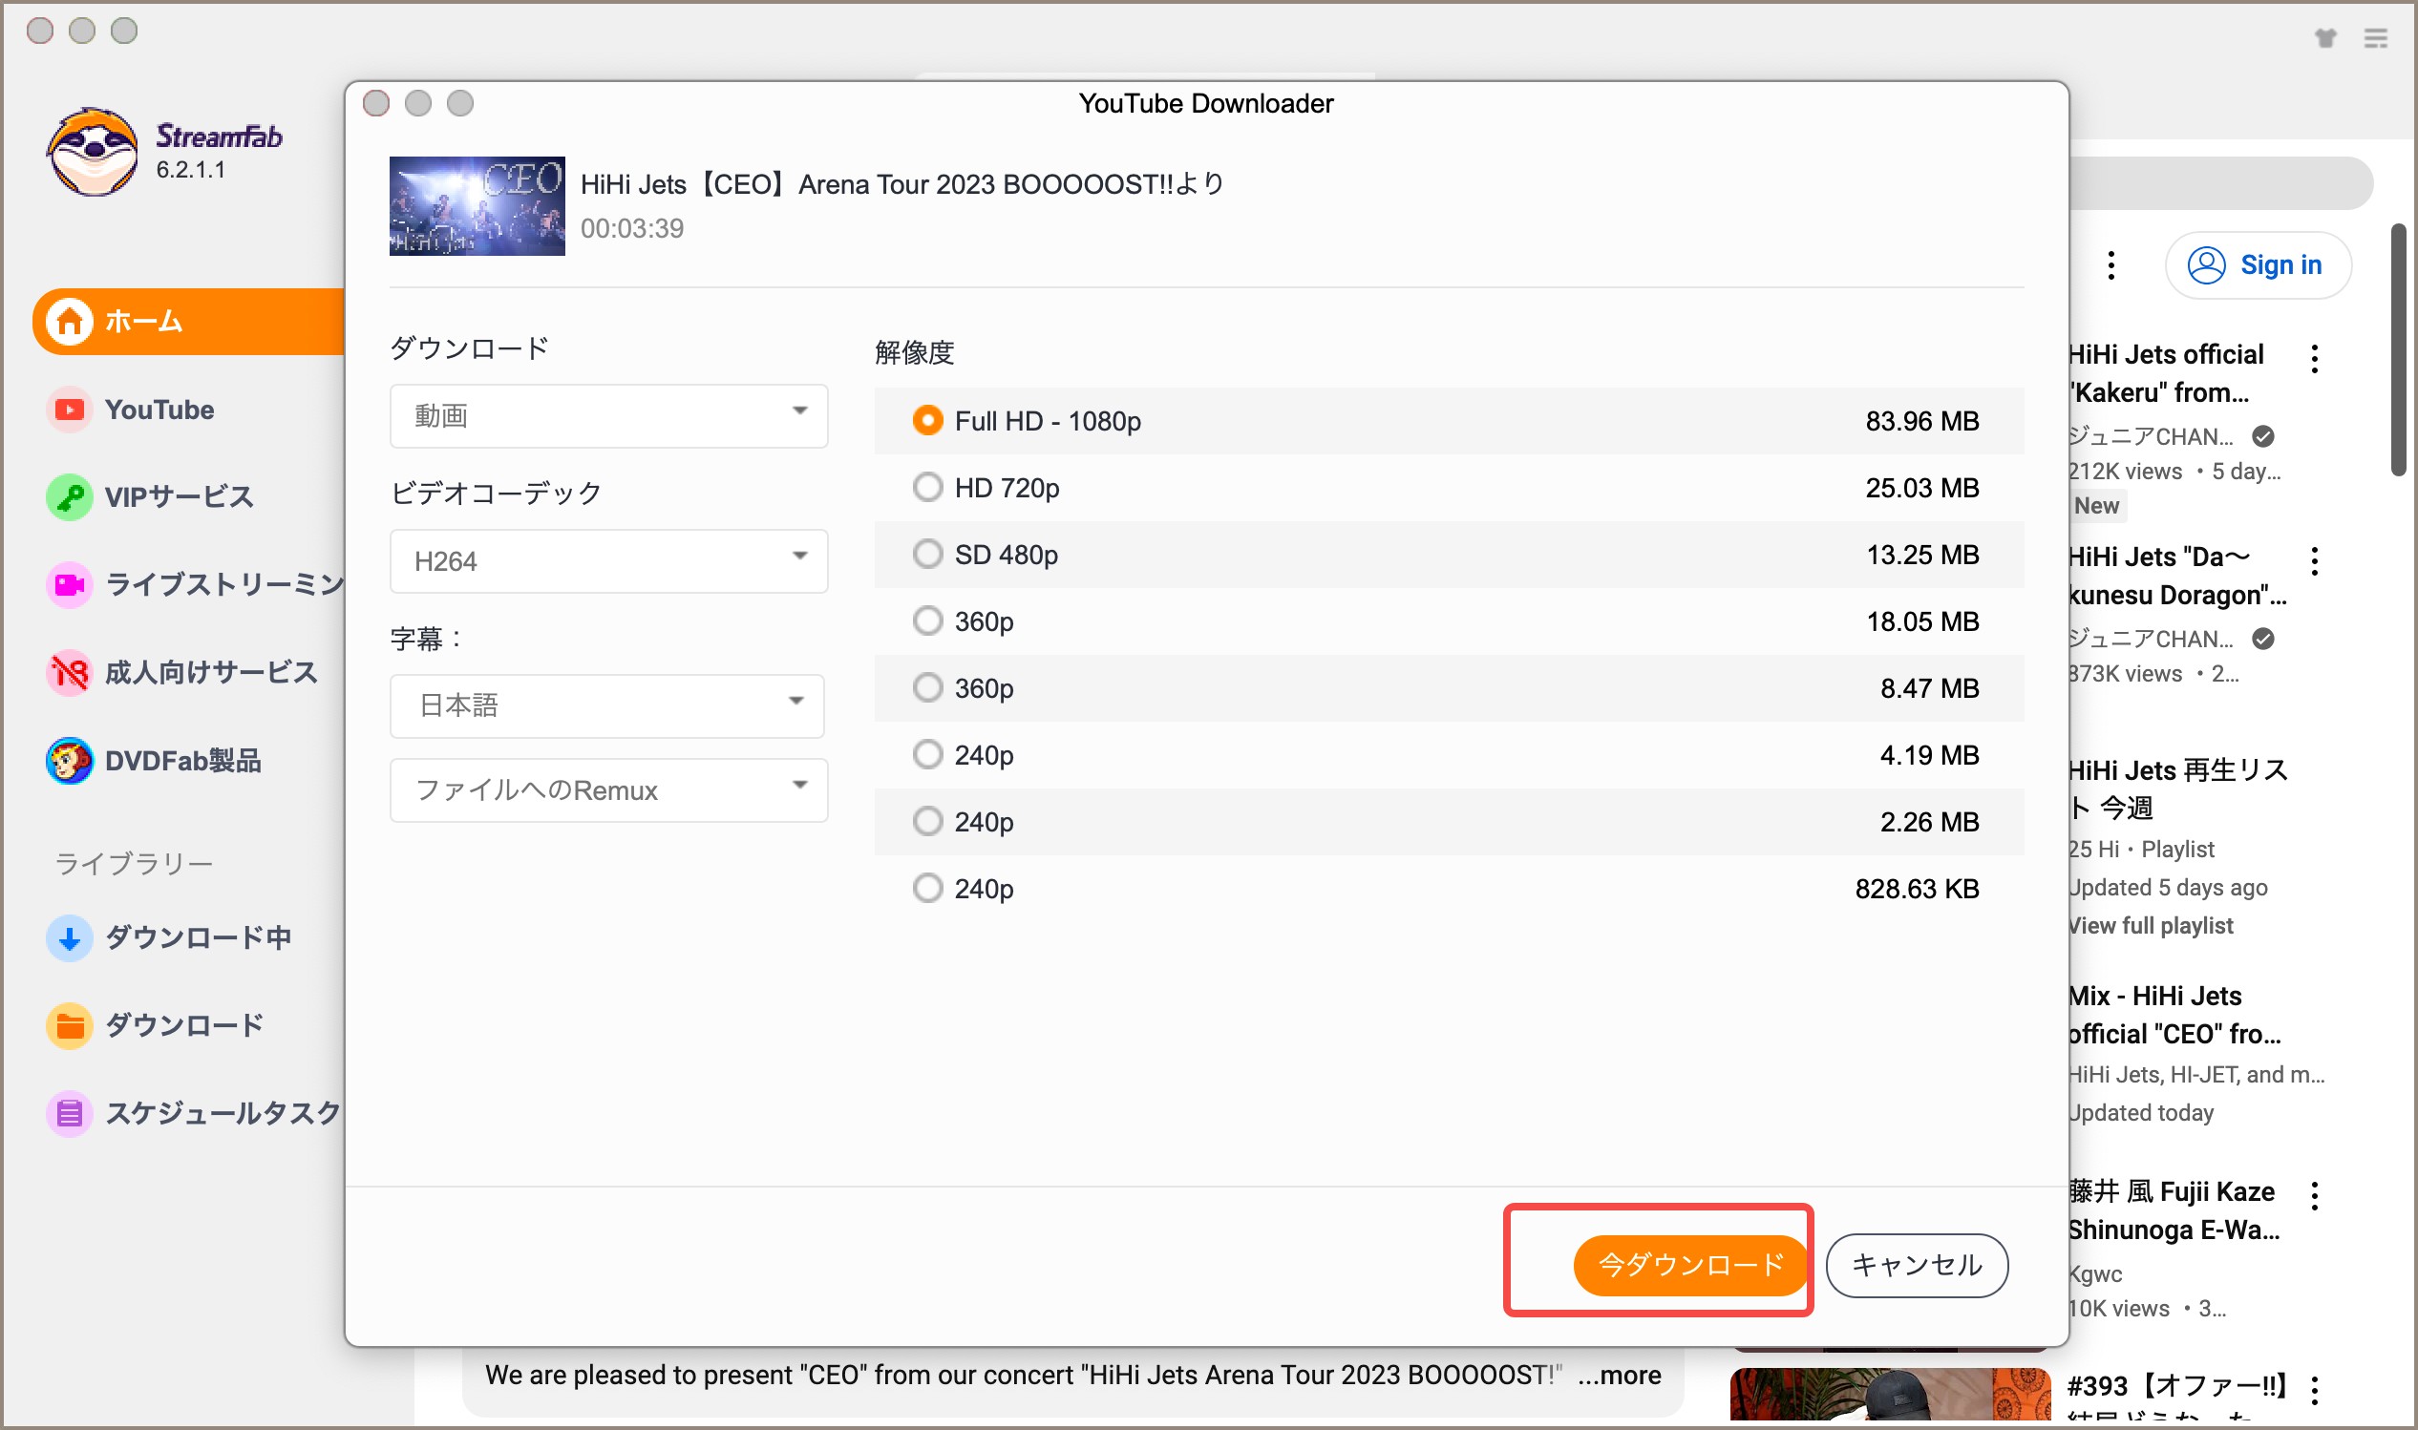Open the three-dot menu beside Sign in

tap(2111, 265)
